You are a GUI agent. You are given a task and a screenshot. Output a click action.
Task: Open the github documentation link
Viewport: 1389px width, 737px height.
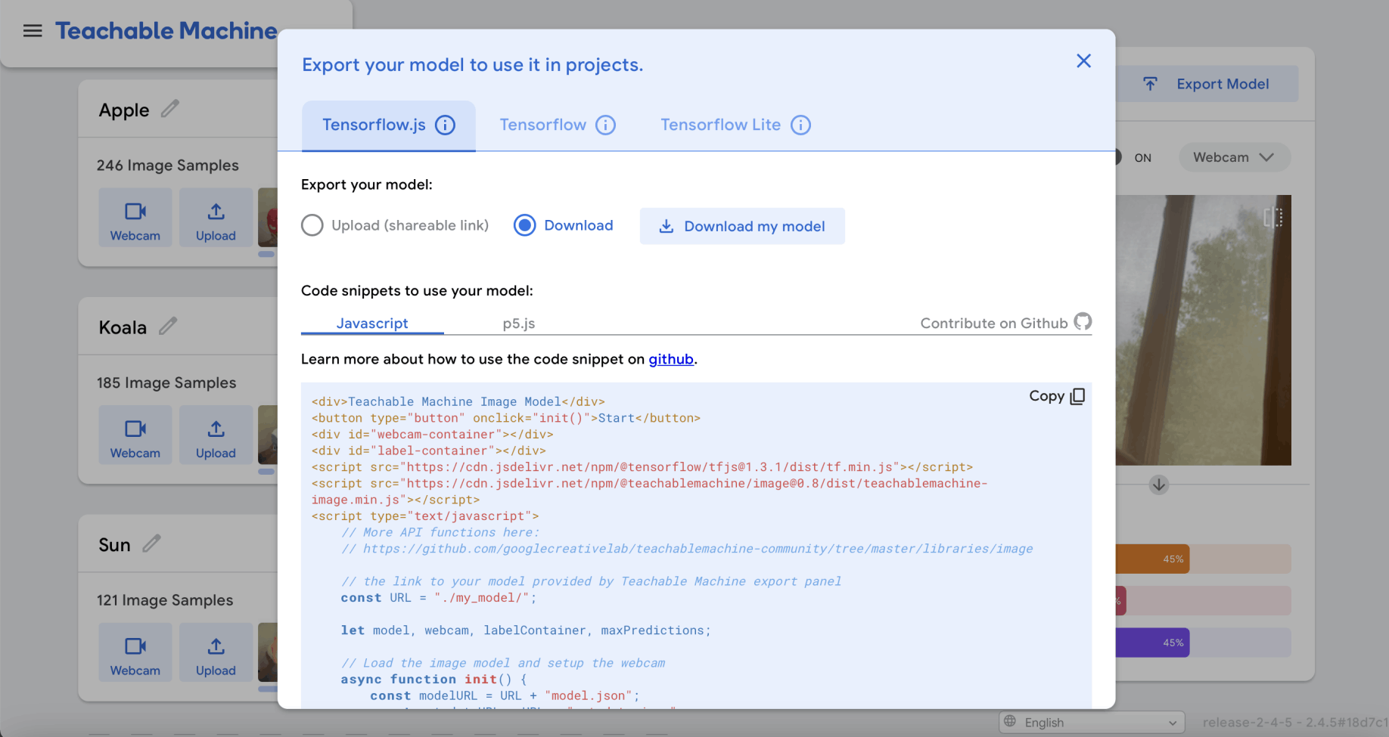pos(671,359)
